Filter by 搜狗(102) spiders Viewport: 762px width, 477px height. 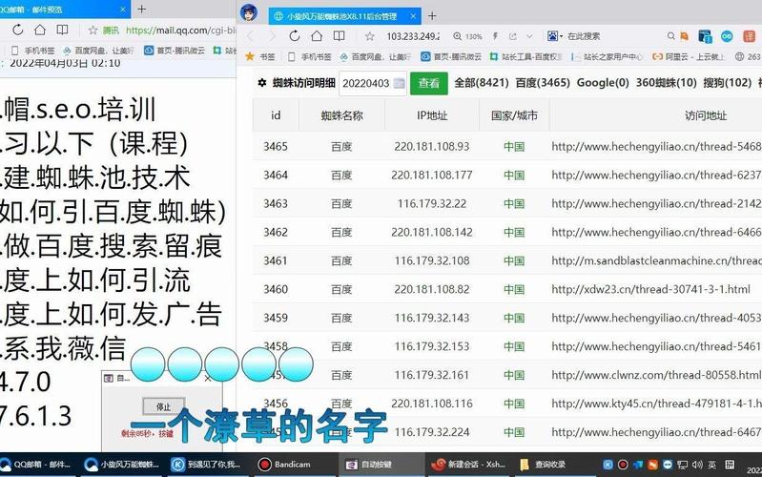(727, 83)
